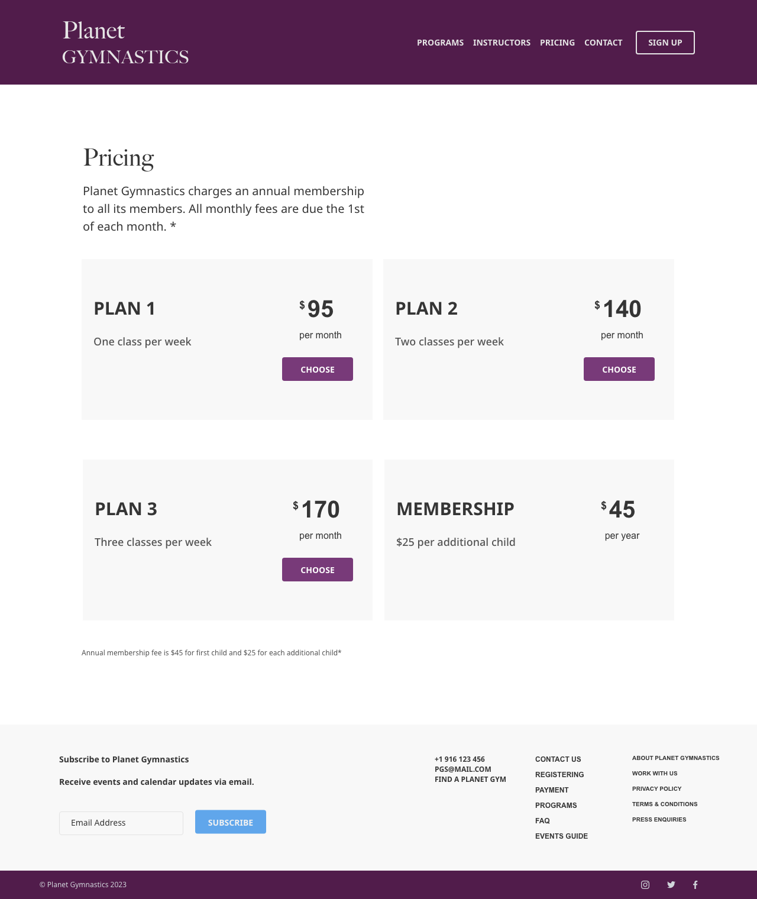Select Pricing in the header nav
This screenshot has width=757, height=899.
click(x=557, y=43)
